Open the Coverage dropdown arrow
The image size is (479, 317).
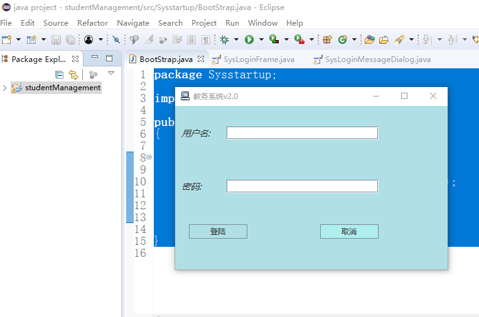[286, 39]
